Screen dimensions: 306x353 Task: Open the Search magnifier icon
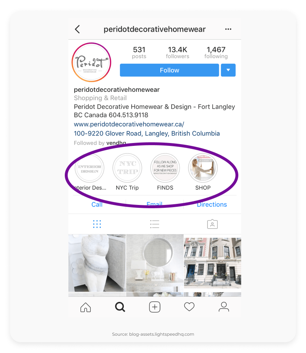120,307
